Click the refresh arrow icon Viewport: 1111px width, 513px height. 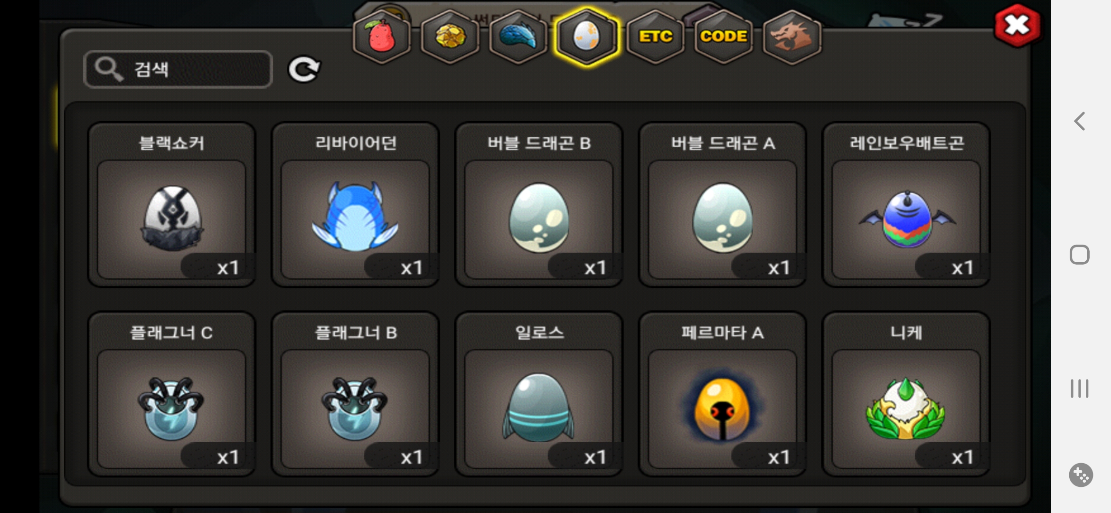tap(304, 70)
